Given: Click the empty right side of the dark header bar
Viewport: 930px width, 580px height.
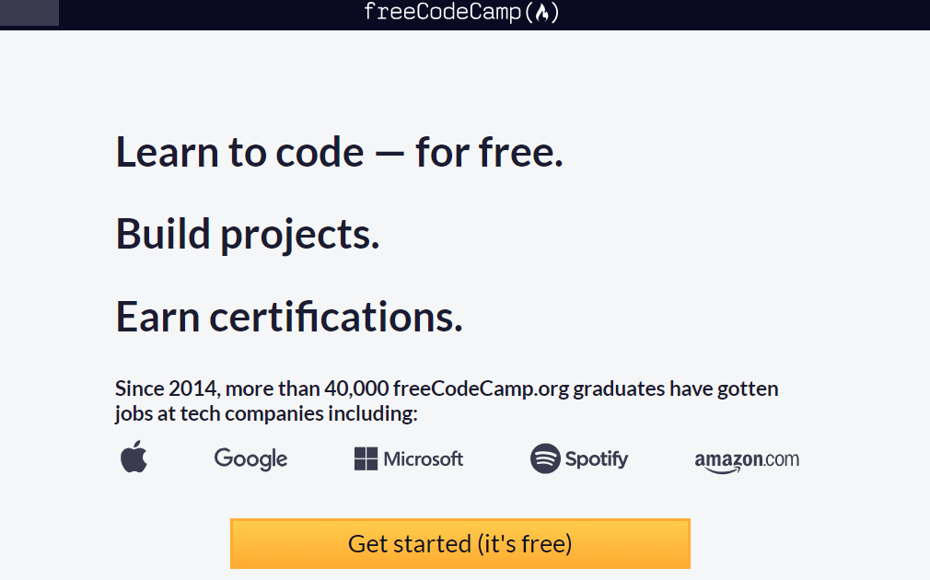Looking at the screenshot, I should click(x=783, y=13).
